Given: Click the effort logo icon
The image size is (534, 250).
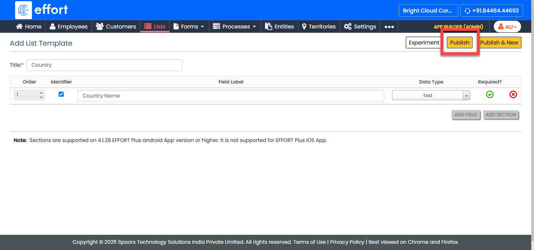Looking at the screenshot, I should [23, 10].
